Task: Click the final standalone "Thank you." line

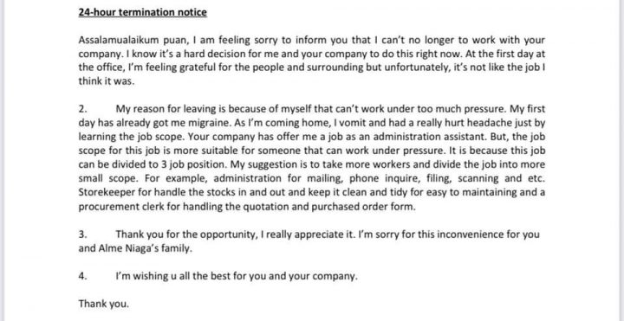Action: pos(104,304)
